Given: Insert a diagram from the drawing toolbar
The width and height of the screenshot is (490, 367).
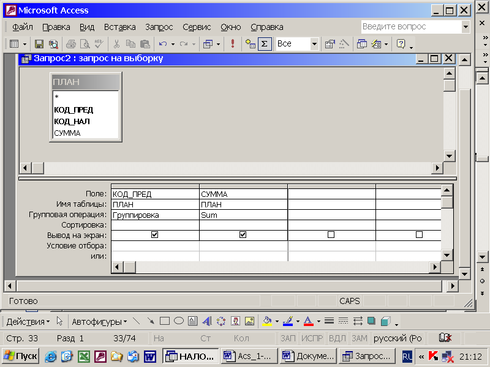Looking at the screenshot, I should 221,321.
